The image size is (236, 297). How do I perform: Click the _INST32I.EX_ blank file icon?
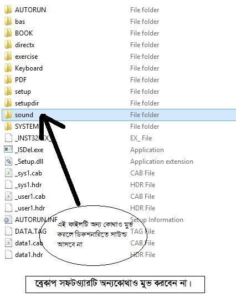click(8, 138)
